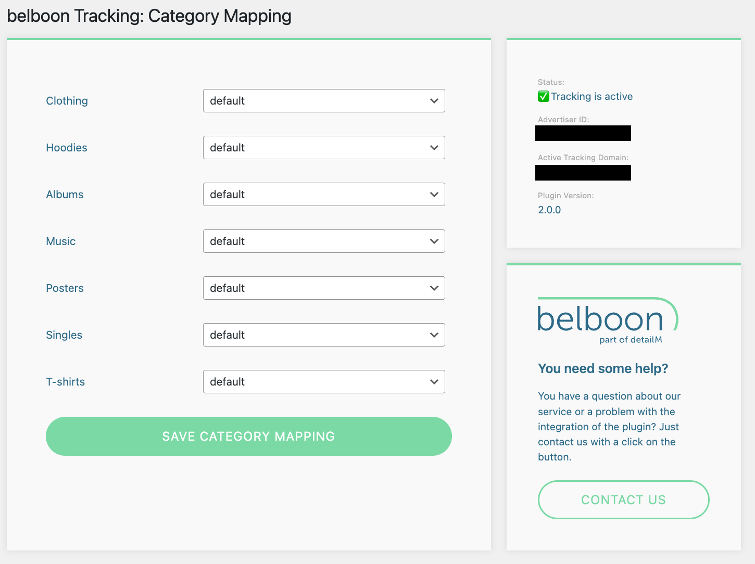Click the 'Status:' label
This screenshot has height=564, width=755.
[551, 82]
